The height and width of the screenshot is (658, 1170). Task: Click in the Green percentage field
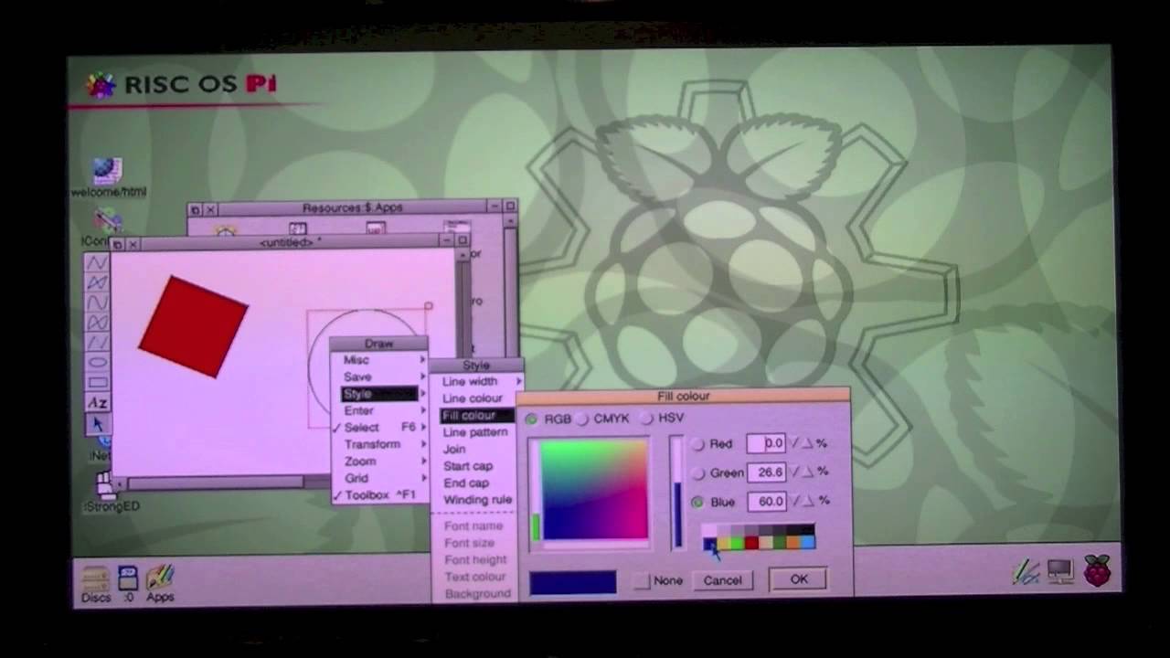(x=766, y=472)
